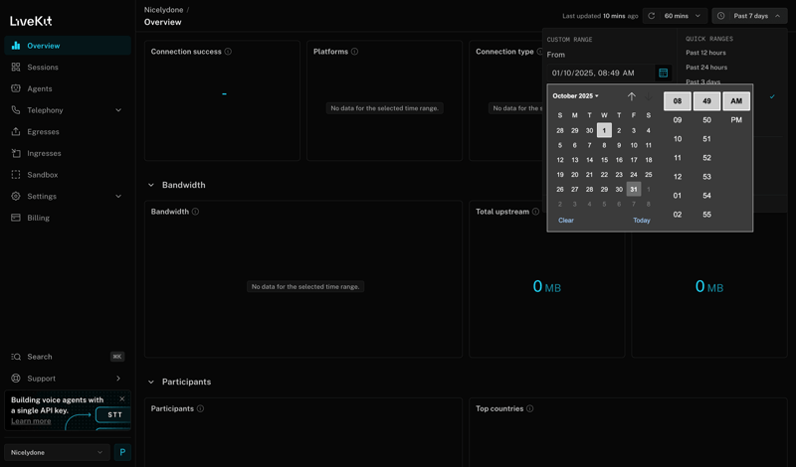This screenshot has width=796, height=467.
Task: Click the Nicelydone breadcrumb link
Action: [x=163, y=10]
